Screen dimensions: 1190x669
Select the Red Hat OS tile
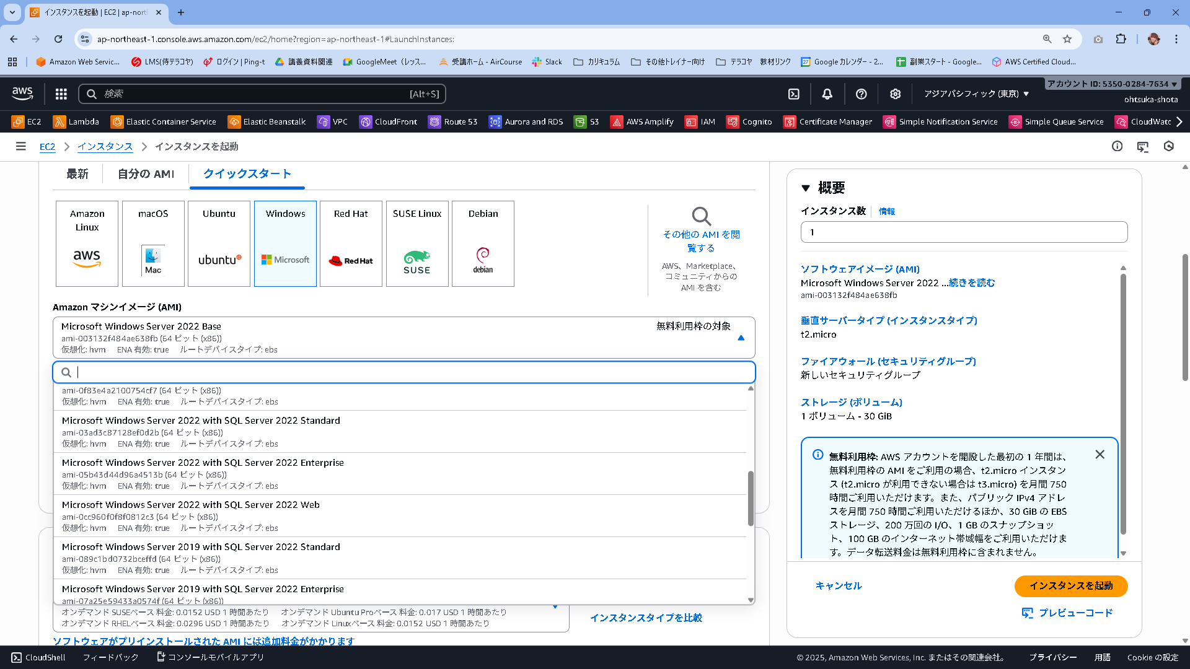click(351, 243)
